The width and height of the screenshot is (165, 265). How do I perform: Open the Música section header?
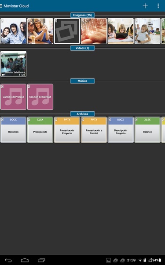(x=82, y=81)
